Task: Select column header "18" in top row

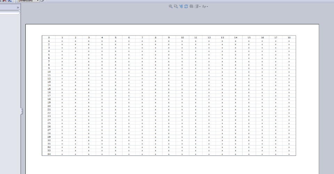Action: pyautogui.click(x=289, y=38)
